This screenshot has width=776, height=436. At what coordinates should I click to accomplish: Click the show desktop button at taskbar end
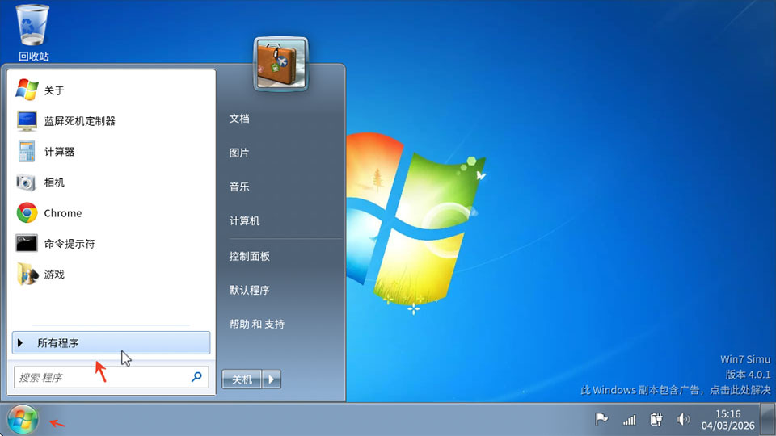768,420
